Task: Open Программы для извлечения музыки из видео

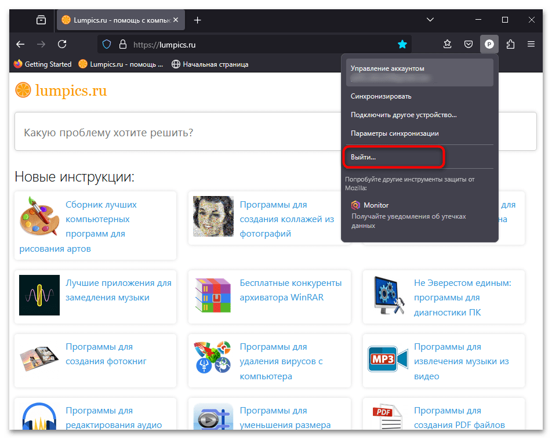Action: pyautogui.click(x=462, y=361)
